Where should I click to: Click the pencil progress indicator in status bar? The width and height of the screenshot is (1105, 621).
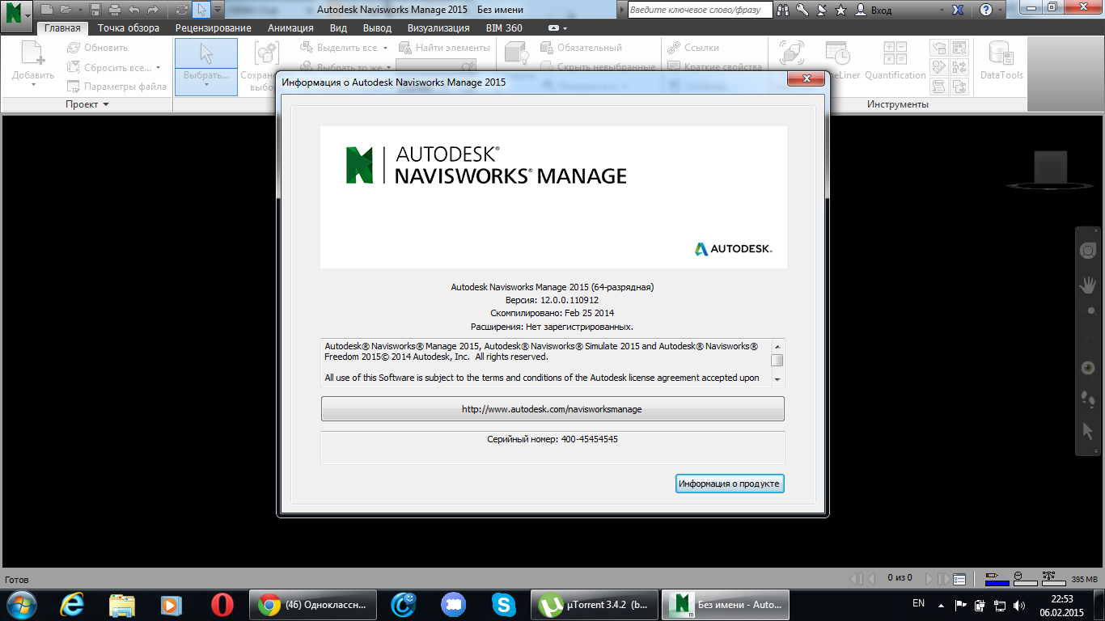pyautogui.click(x=997, y=578)
